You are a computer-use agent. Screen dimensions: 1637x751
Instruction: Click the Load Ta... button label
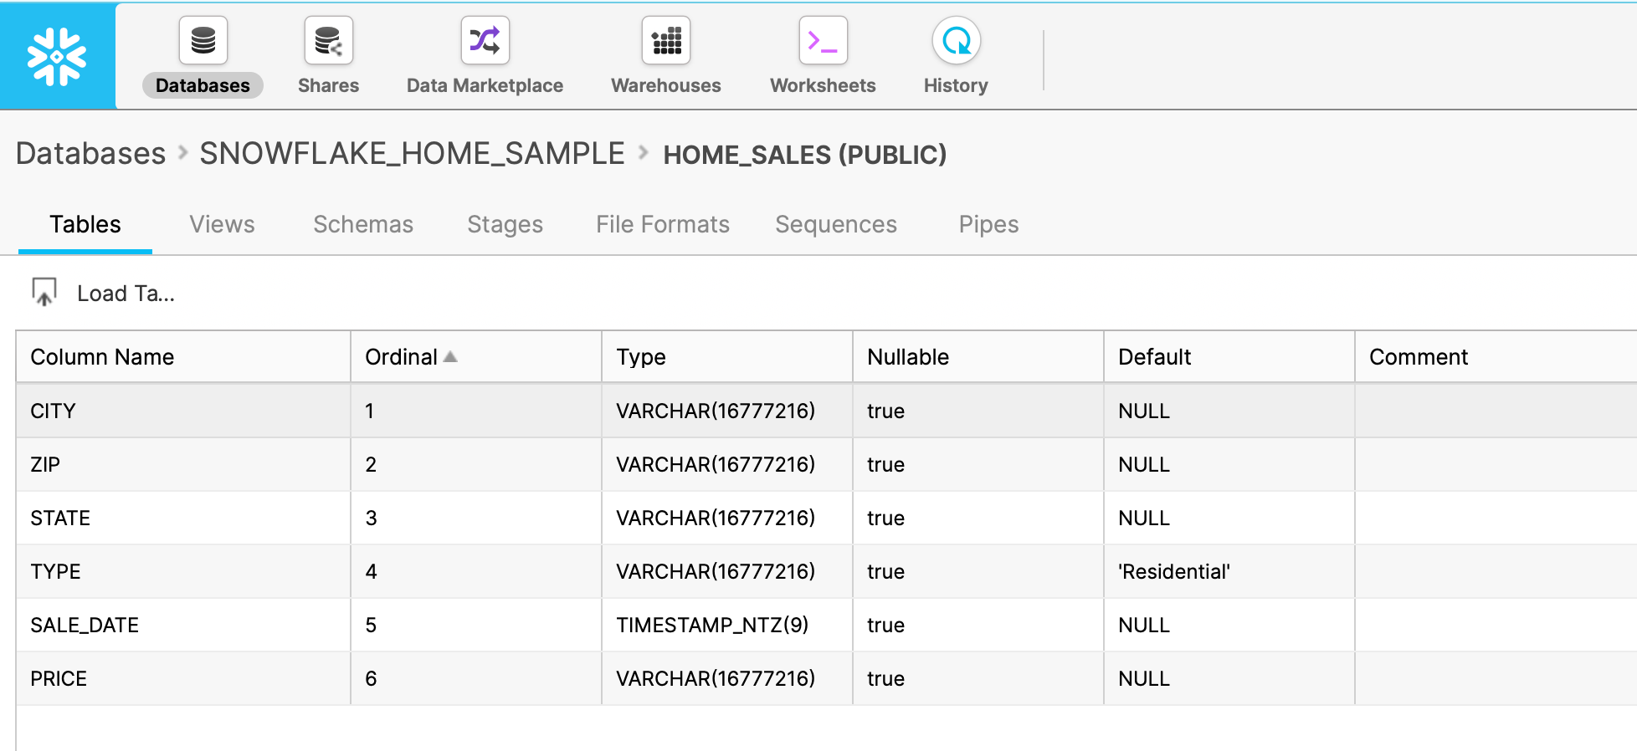point(126,294)
